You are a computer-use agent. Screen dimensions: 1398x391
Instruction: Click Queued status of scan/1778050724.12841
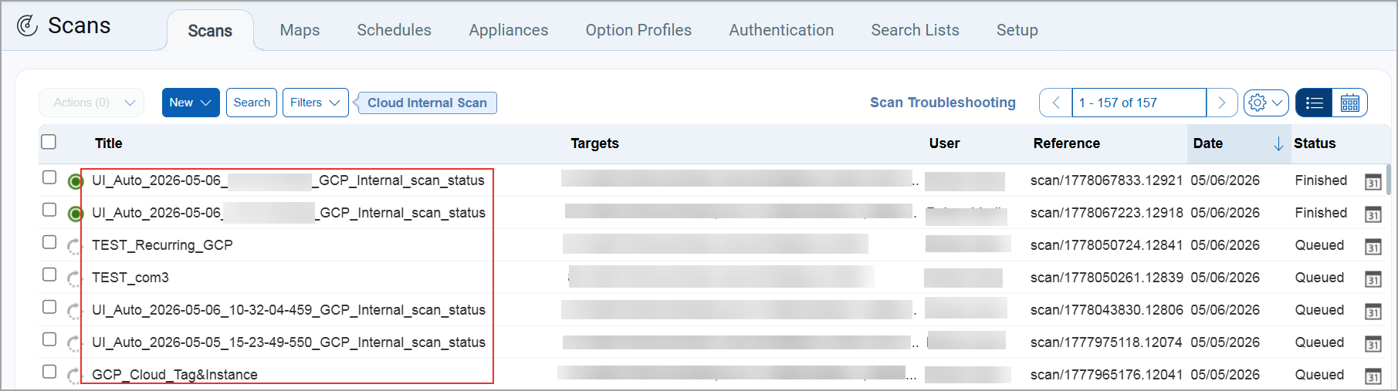(1319, 245)
